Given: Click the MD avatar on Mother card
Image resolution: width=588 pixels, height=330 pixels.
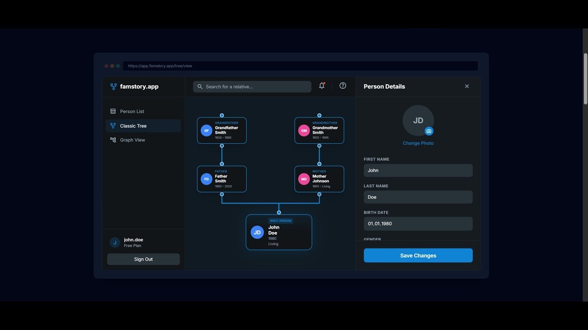Looking at the screenshot, I should click(x=304, y=179).
